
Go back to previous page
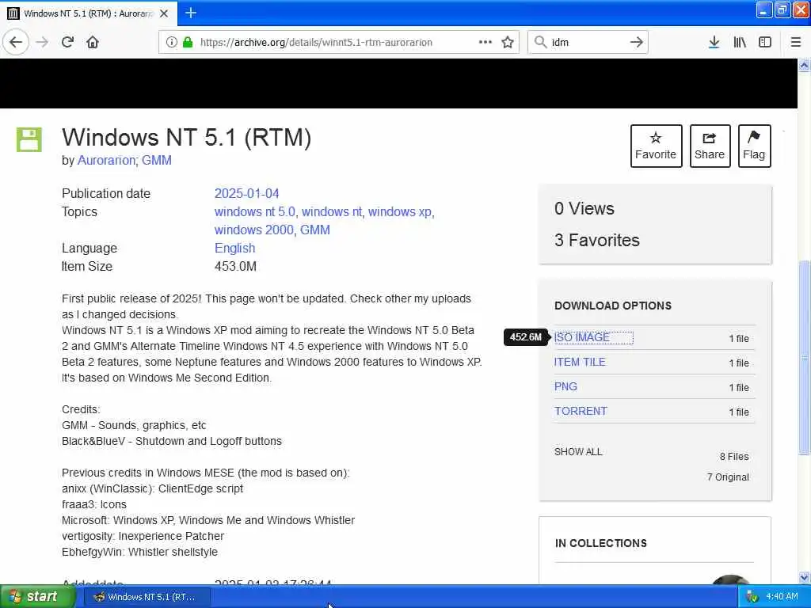coord(16,42)
